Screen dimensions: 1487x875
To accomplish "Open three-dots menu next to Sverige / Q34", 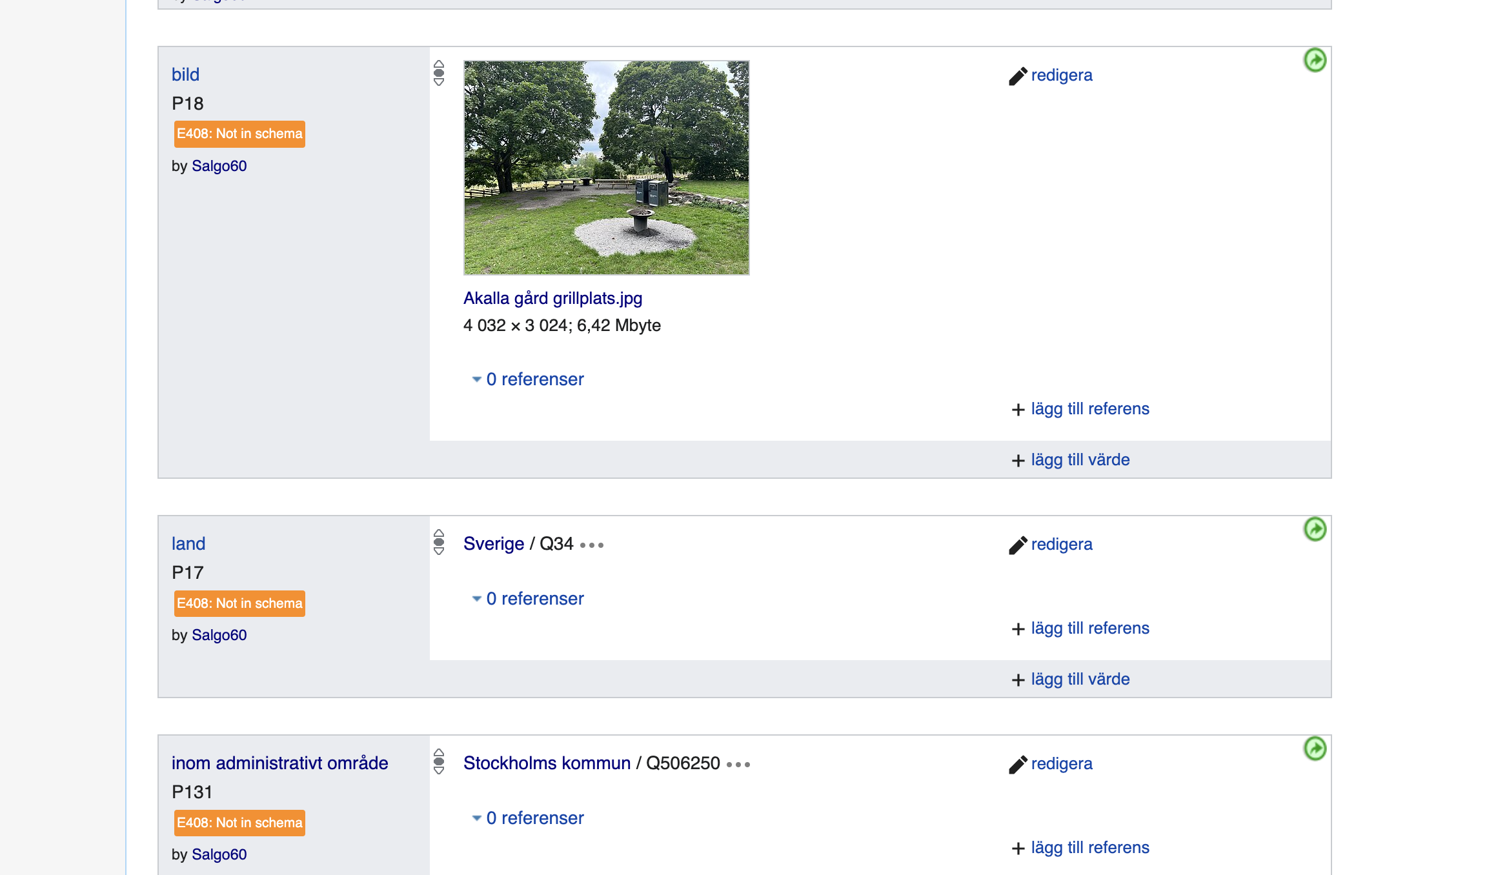I will tap(591, 545).
